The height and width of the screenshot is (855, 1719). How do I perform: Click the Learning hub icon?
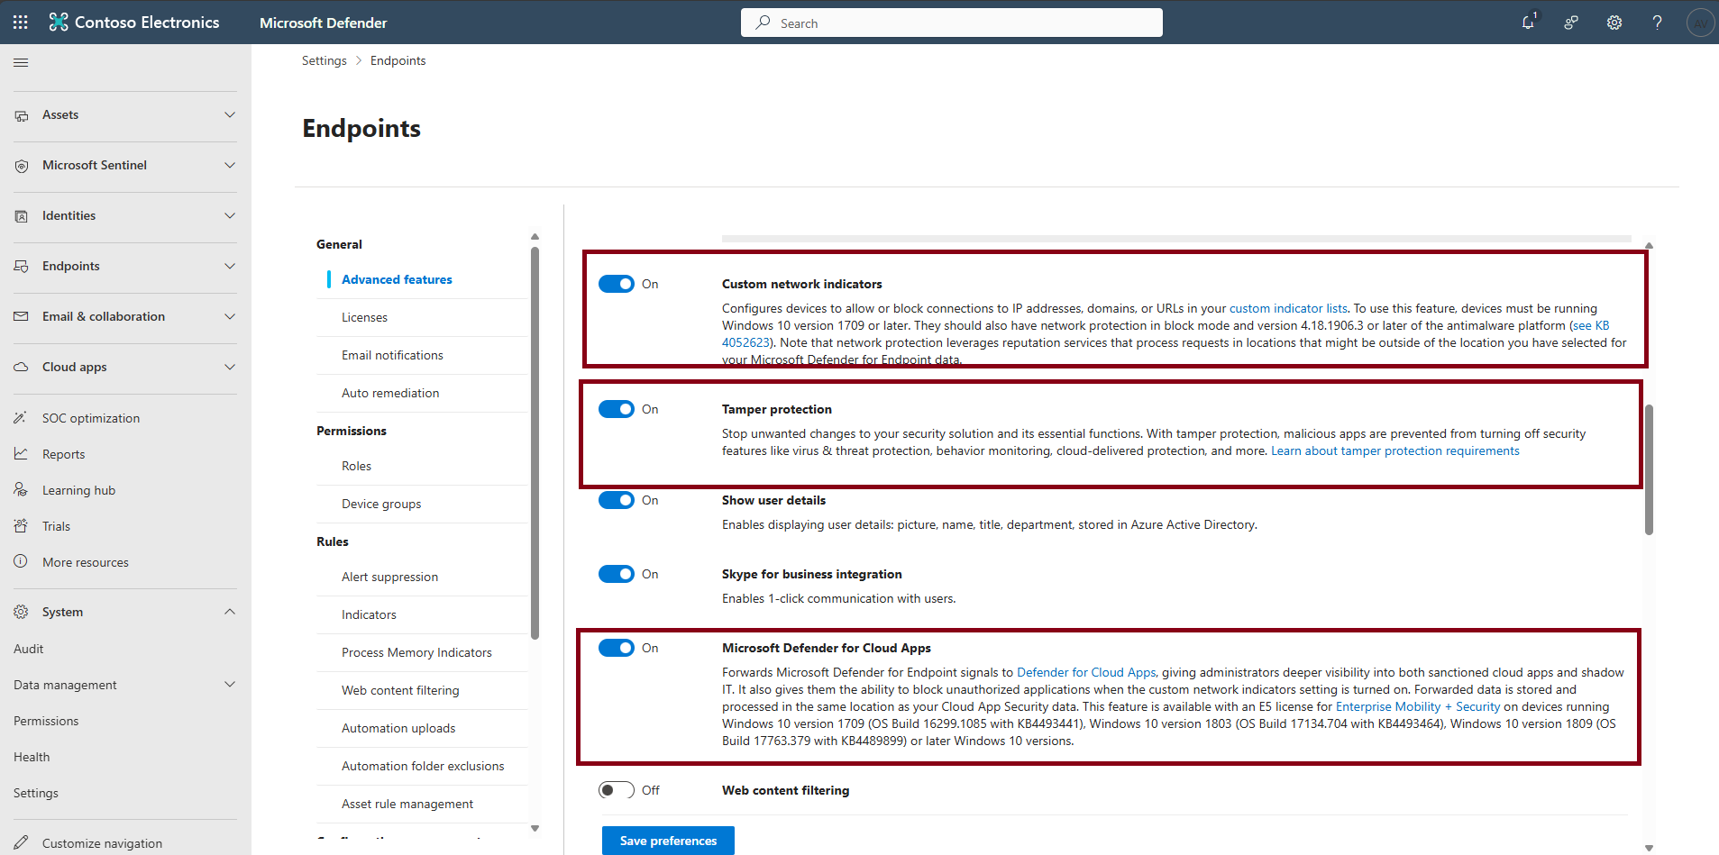(x=21, y=490)
